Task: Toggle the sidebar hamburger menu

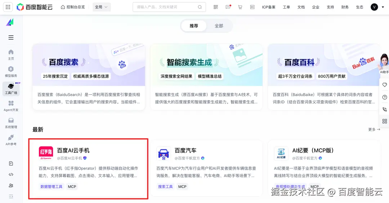Action: (x=11, y=37)
